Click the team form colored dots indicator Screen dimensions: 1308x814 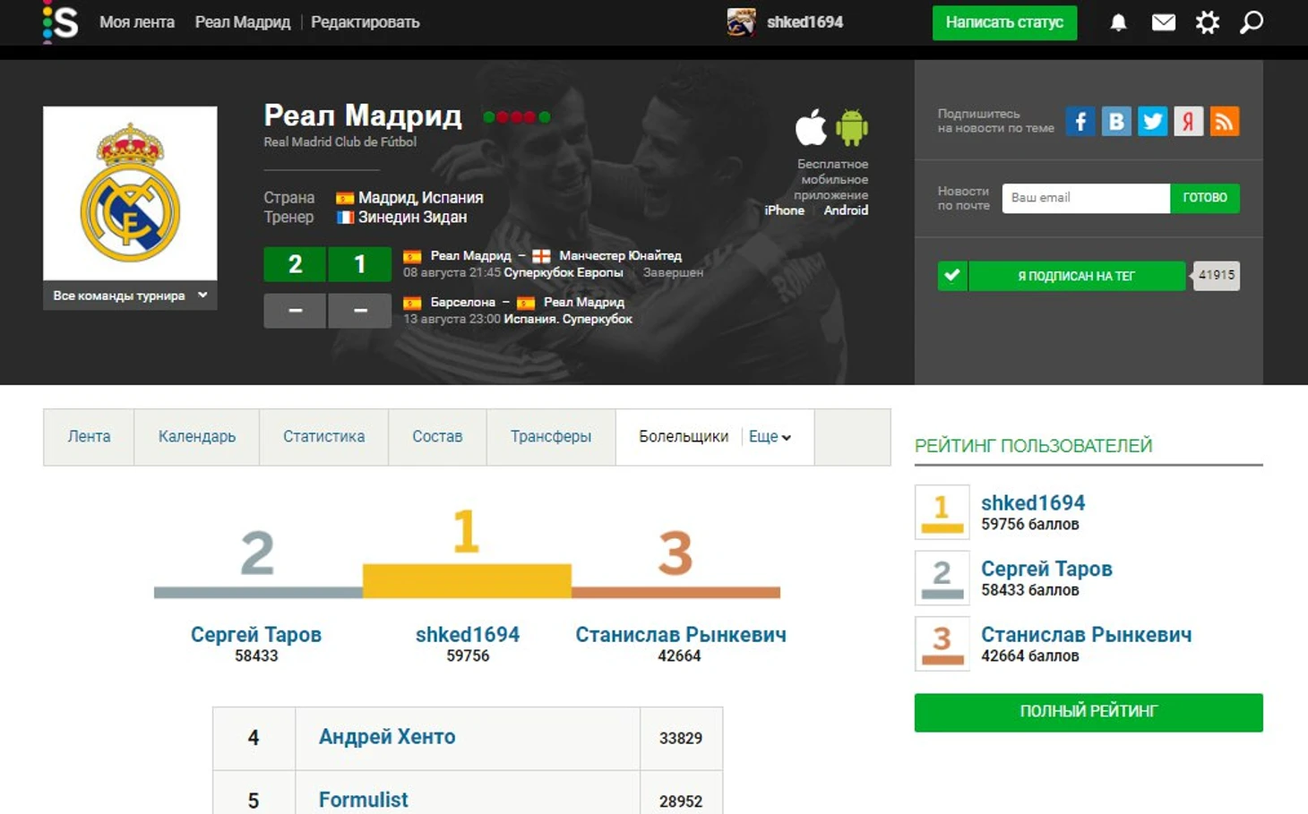click(x=516, y=116)
